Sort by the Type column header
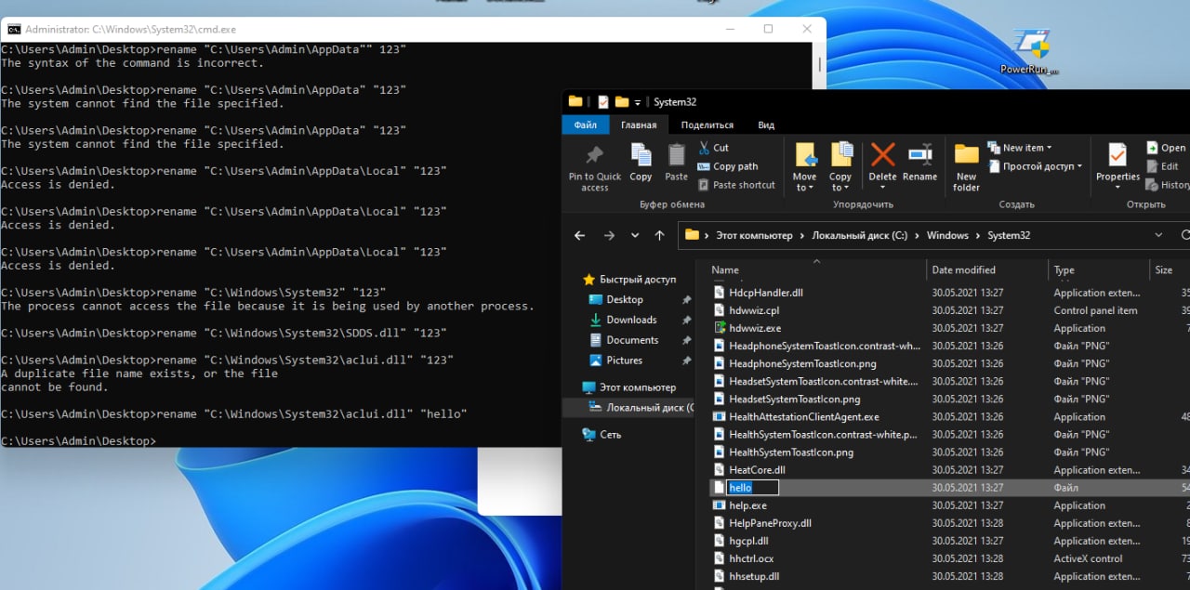 (x=1064, y=270)
